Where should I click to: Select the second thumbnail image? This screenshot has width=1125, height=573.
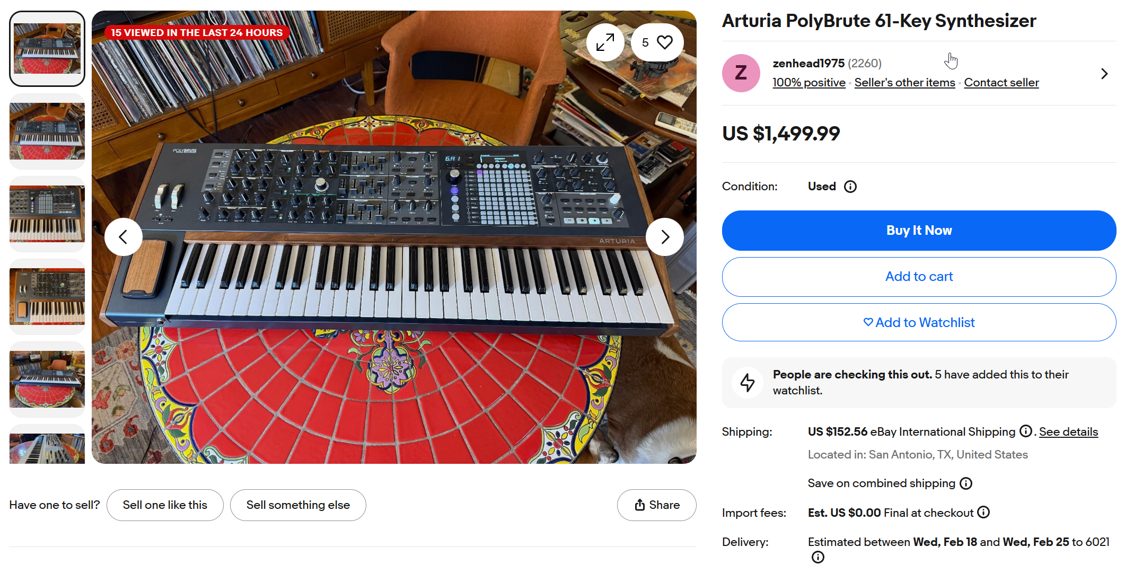(x=47, y=131)
